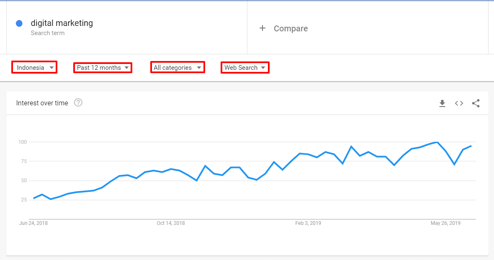Click the 100 value on the y-axis

tap(22, 142)
